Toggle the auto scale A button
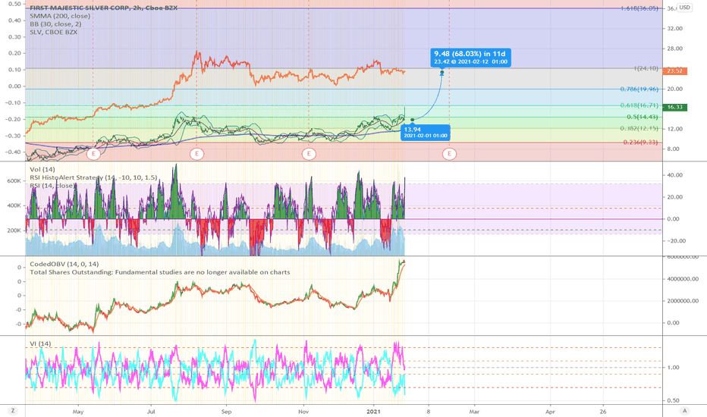 684,411
